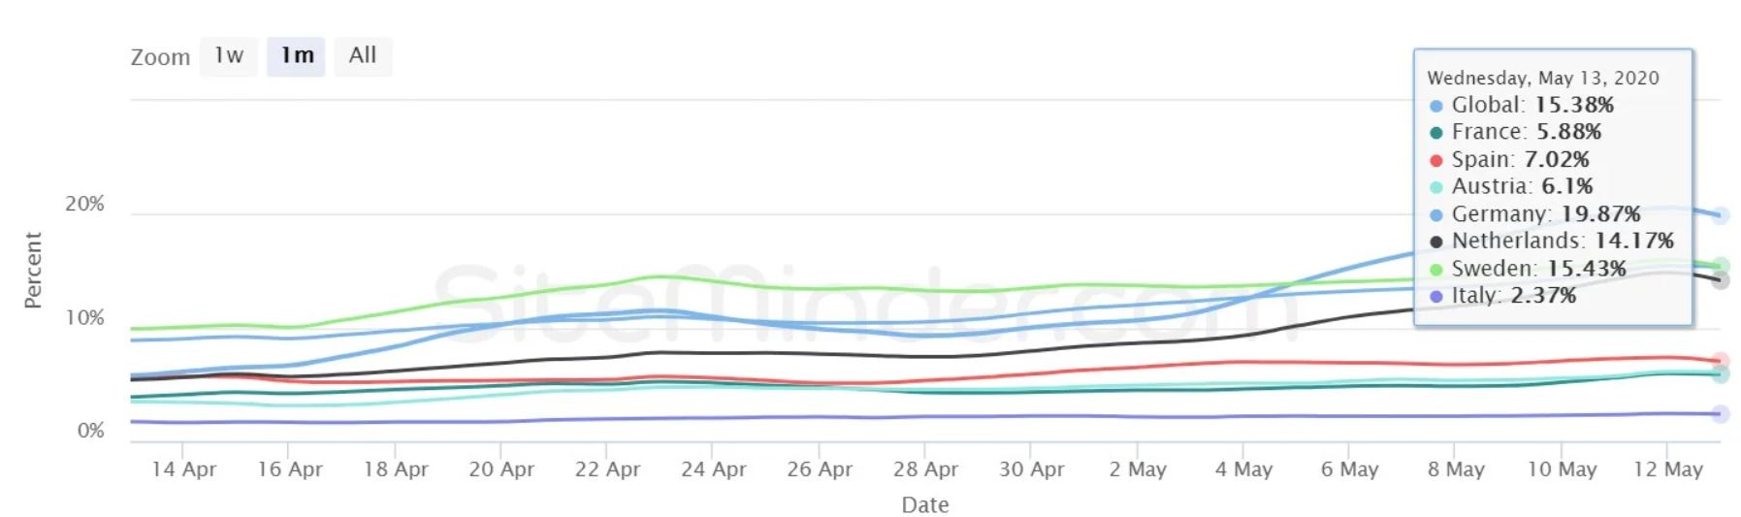Show All dates in zoom

click(363, 56)
